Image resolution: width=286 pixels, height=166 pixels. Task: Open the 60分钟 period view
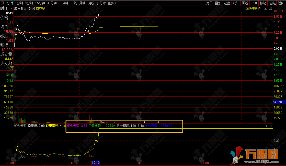coord(63,3)
